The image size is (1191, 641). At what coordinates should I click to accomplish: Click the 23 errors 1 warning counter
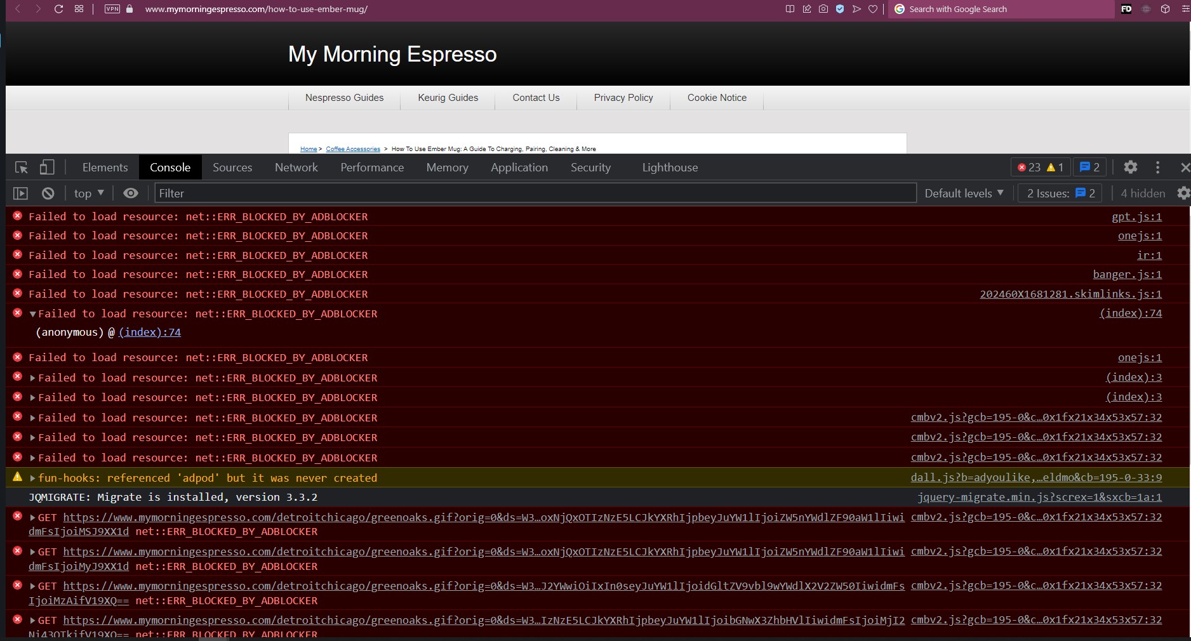coord(1041,168)
